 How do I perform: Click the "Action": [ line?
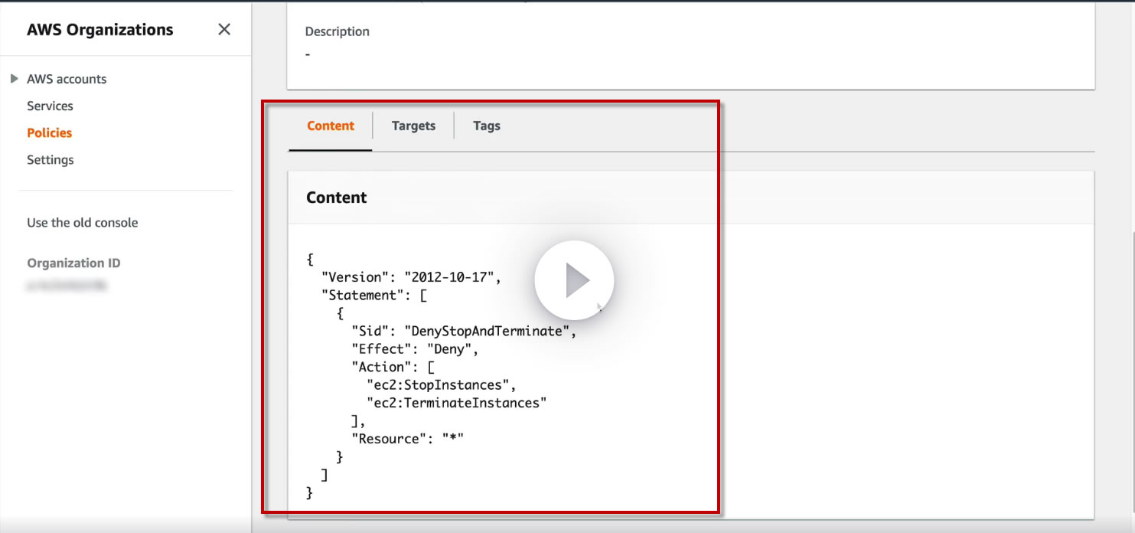(392, 367)
